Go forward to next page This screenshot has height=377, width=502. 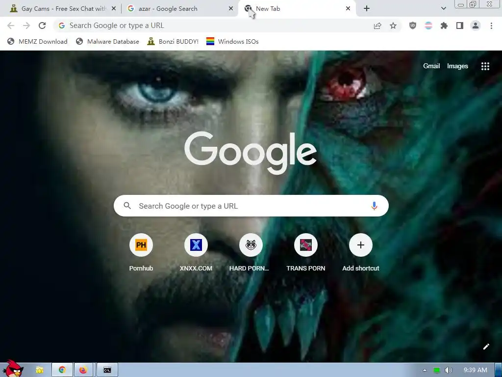26,26
